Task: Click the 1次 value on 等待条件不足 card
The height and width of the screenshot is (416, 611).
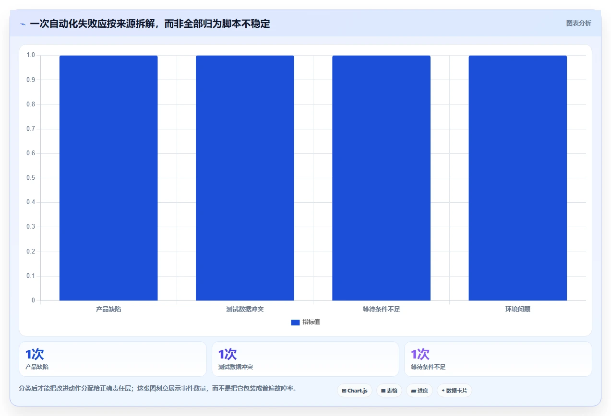Action: coord(420,355)
